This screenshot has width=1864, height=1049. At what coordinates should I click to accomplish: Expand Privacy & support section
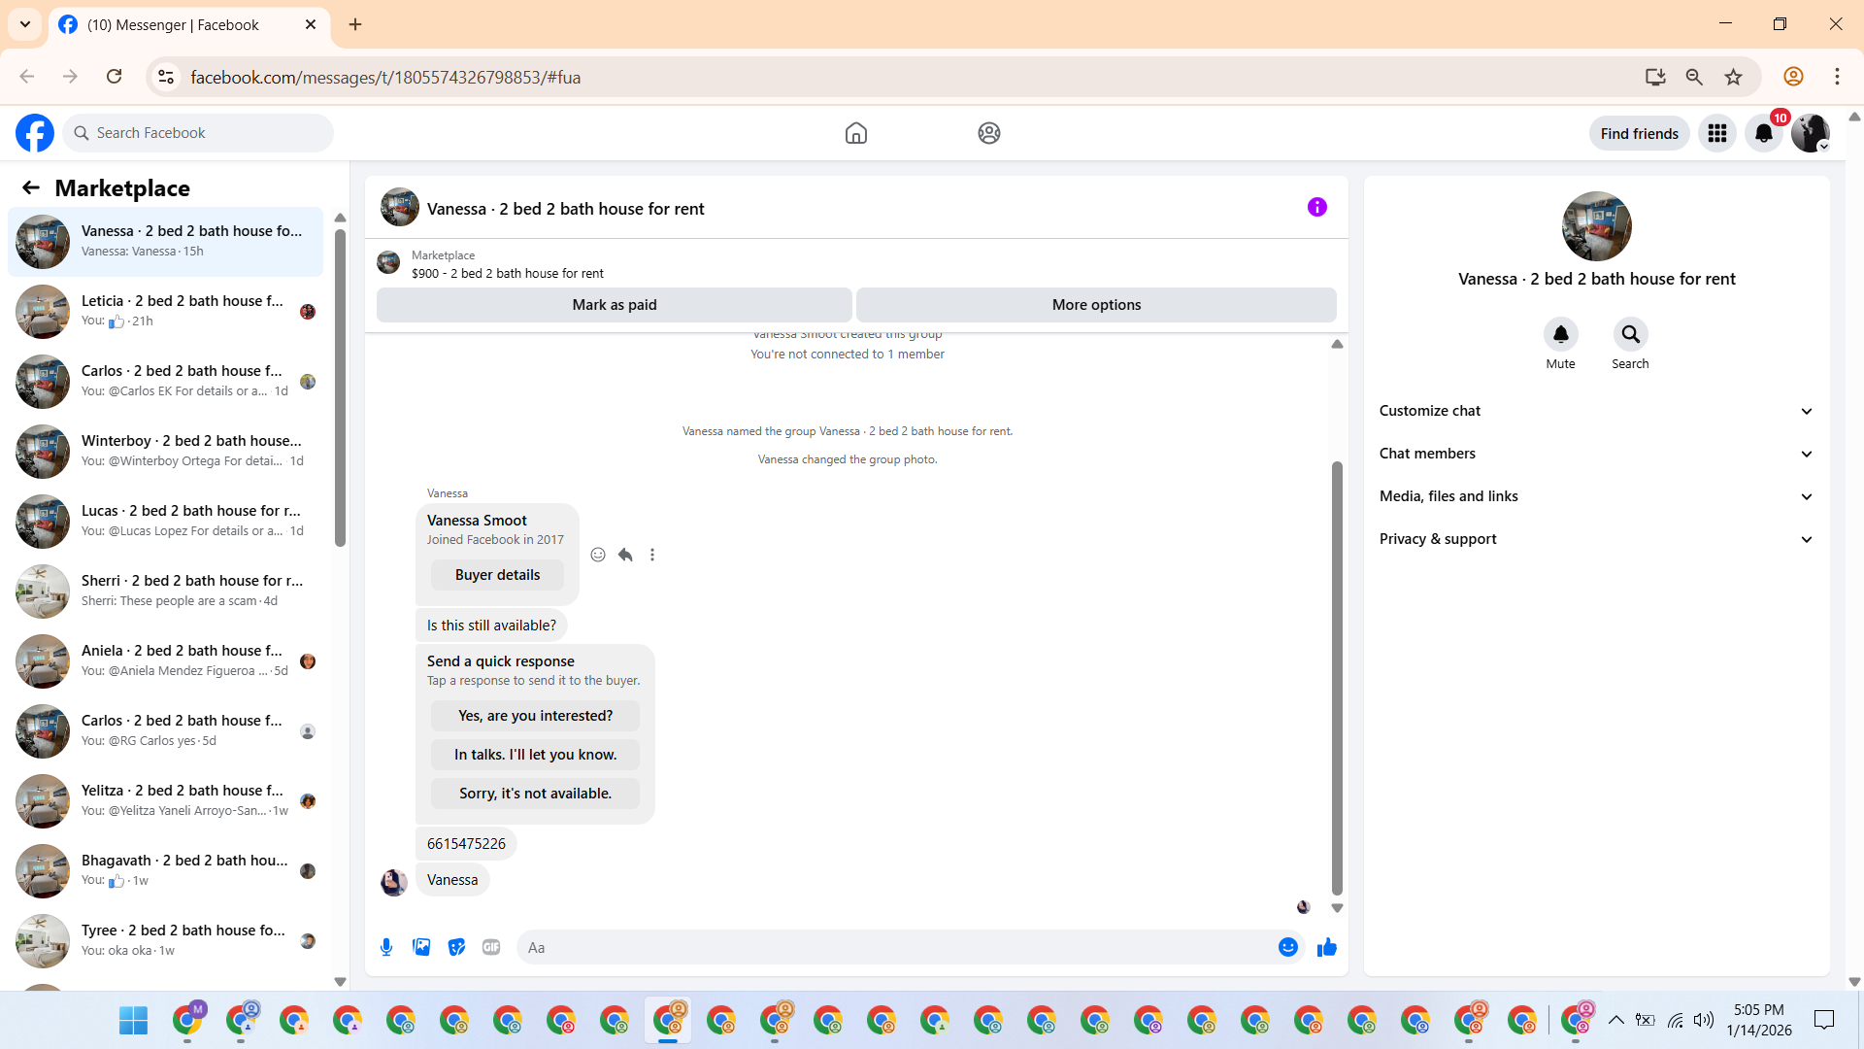tap(1596, 539)
